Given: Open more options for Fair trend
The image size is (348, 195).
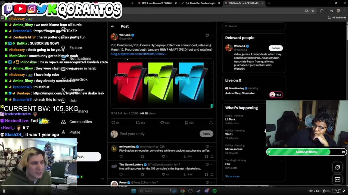Looking at the screenshot, I should [x=281, y=161].
